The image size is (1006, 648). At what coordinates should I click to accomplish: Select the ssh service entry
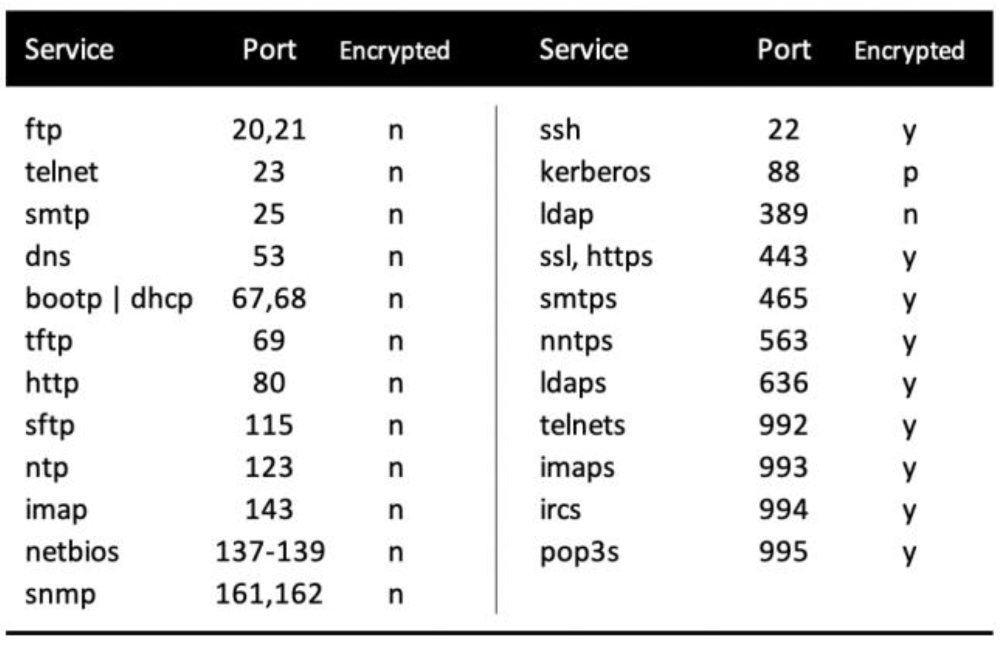click(560, 130)
